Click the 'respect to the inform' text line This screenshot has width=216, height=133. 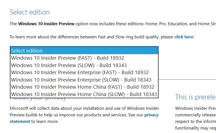pyautogui.click(x=195, y=122)
